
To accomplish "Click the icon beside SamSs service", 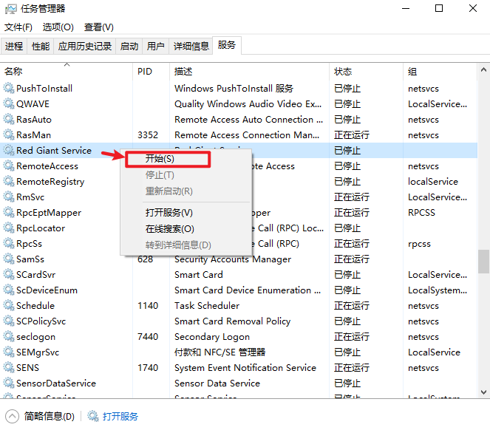I will pyautogui.click(x=9, y=259).
